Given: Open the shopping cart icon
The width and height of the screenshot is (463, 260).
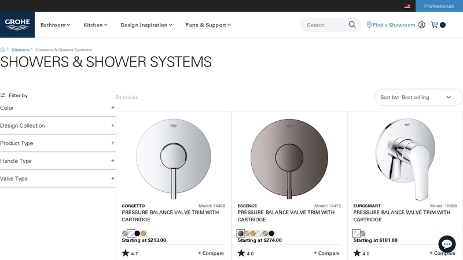Looking at the screenshot, I should point(435,25).
